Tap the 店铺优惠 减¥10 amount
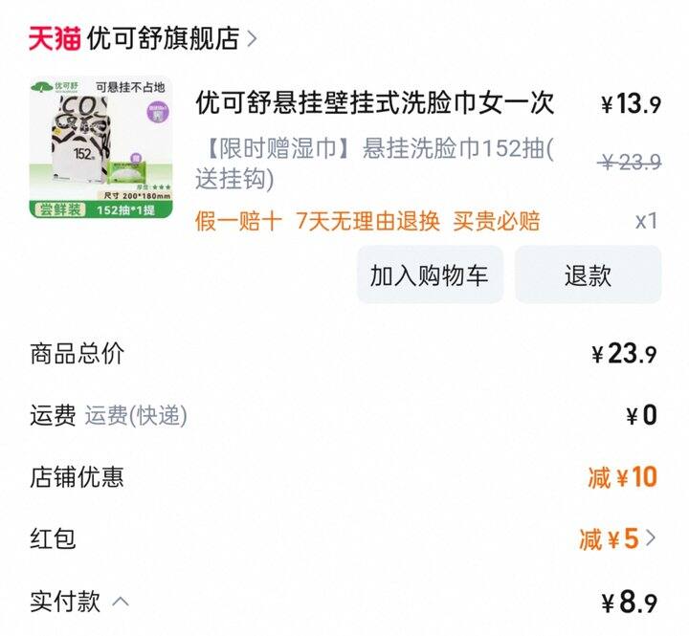 point(622,477)
